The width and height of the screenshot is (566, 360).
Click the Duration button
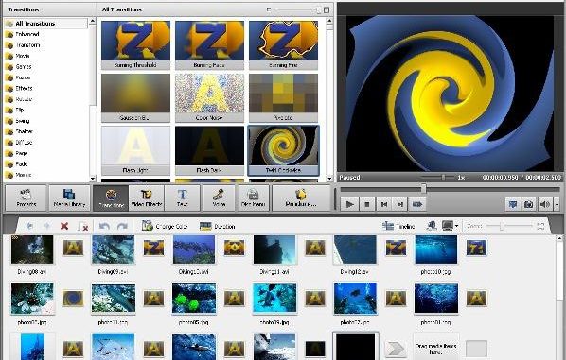218,227
